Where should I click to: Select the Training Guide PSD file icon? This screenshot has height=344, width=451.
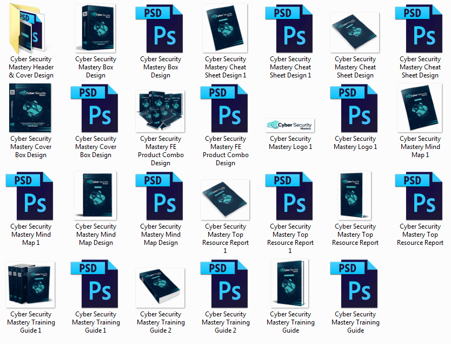pos(354,284)
